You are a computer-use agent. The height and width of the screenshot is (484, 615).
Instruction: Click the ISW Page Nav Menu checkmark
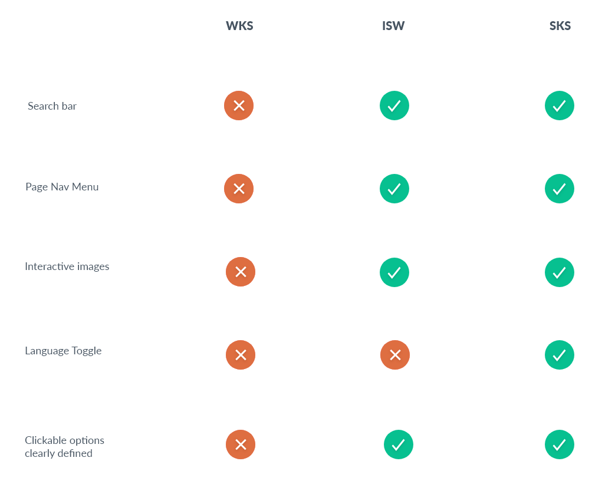click(394, 189)
